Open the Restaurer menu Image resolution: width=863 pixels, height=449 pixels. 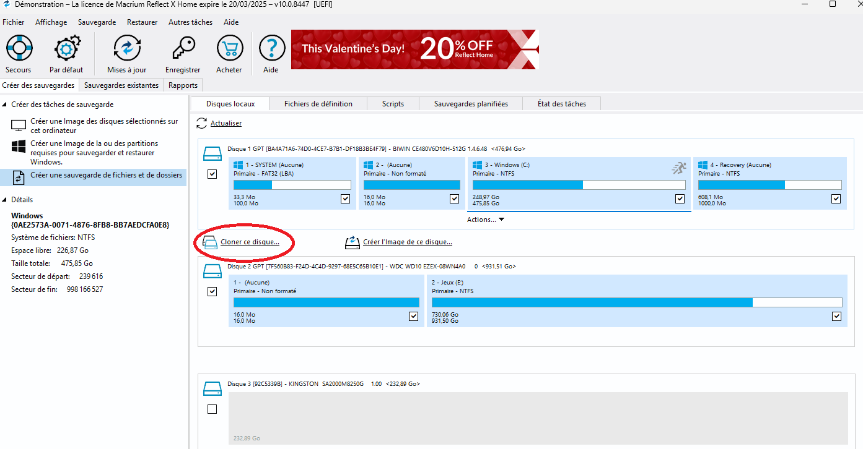(x=142, y=22)
